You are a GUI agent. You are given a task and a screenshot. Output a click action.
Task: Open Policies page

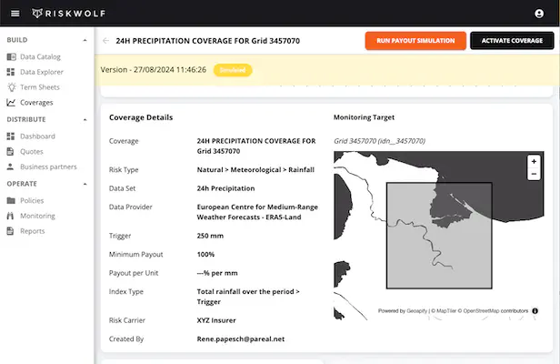pyautogui.click(x=32, y=200)
